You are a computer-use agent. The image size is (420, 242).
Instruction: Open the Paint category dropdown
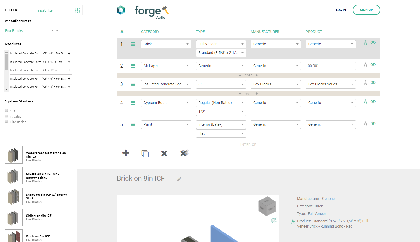(166, 124)
